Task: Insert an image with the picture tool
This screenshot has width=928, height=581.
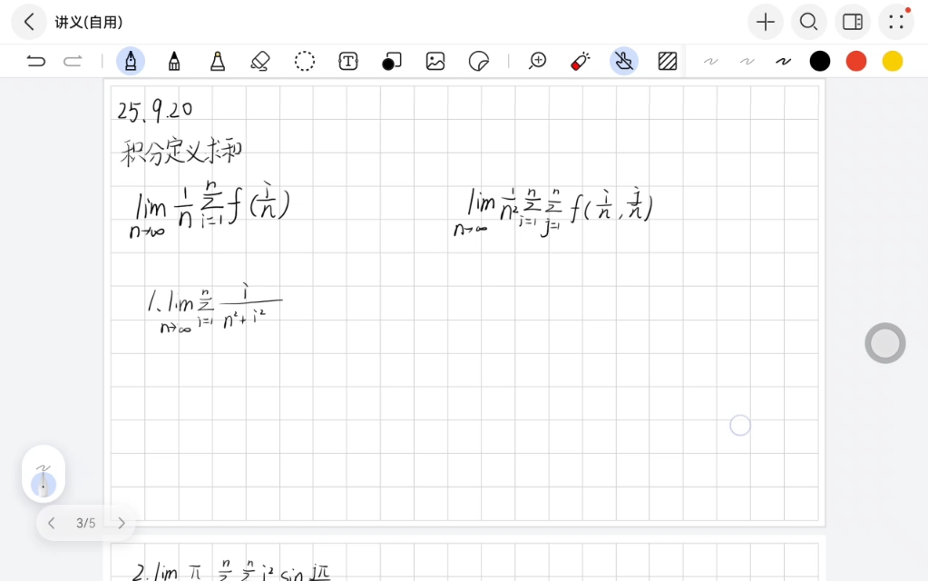Action: click(435, 61)
